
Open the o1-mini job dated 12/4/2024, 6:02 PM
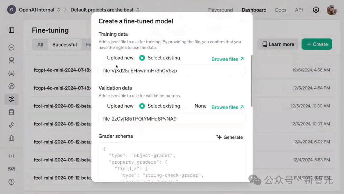(182, 142)
